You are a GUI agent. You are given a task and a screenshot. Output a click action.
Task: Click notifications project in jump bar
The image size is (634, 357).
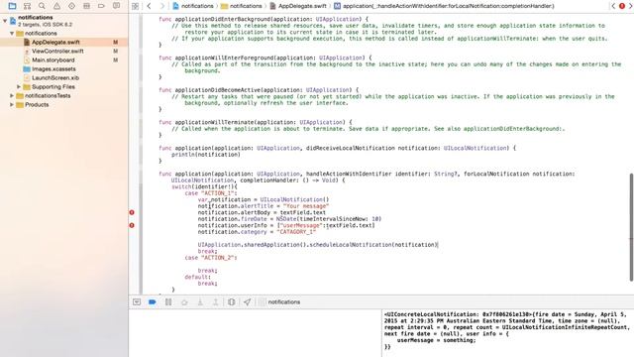click(193, 6)
